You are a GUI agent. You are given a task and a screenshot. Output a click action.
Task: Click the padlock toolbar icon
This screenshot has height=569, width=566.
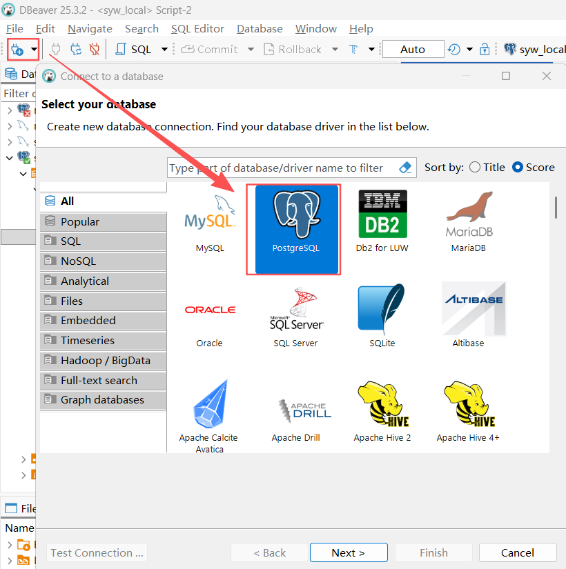pyautogui.click(x=485, y=49)
